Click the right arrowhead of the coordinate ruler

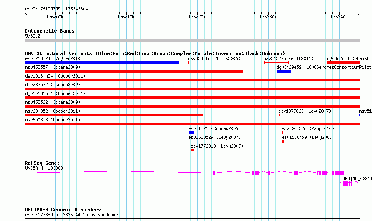(359, 13)
